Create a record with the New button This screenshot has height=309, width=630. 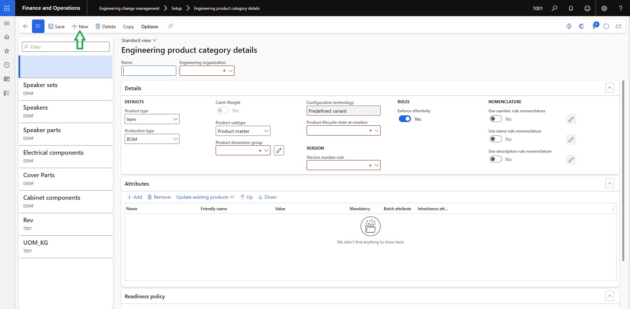tap(80, 26)
